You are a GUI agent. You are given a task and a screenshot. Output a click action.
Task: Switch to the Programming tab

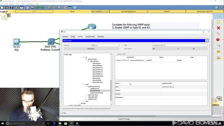point(90,36)
